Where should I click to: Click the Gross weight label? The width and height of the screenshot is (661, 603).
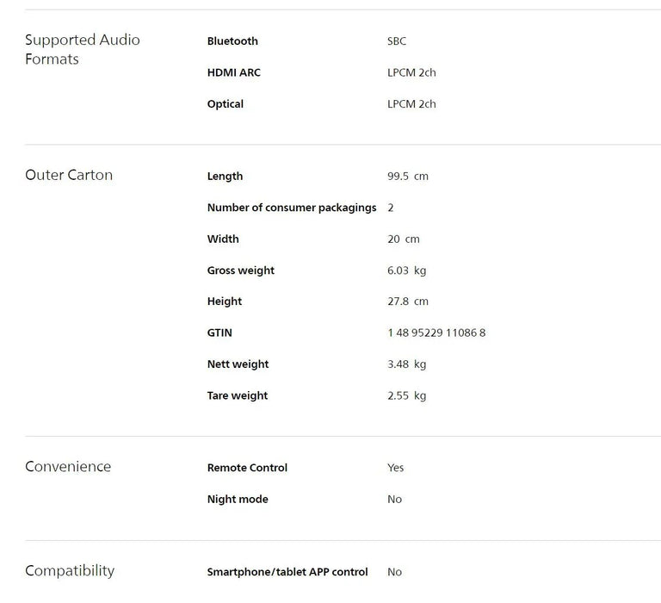(241, 270)
